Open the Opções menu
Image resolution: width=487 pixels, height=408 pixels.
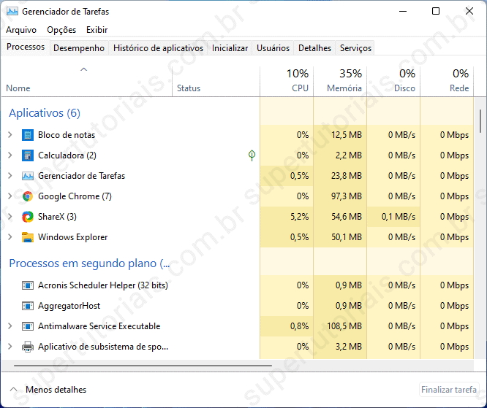click(x=61, y=30)
